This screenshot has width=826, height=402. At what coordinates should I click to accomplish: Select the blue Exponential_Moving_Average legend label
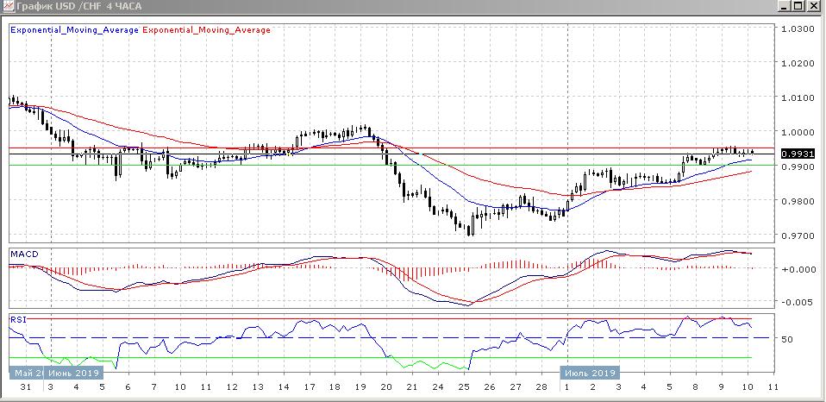coord(73,30)
